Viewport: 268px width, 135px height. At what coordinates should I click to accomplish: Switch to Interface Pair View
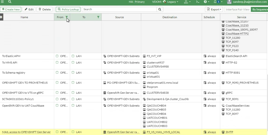point(237,9)
